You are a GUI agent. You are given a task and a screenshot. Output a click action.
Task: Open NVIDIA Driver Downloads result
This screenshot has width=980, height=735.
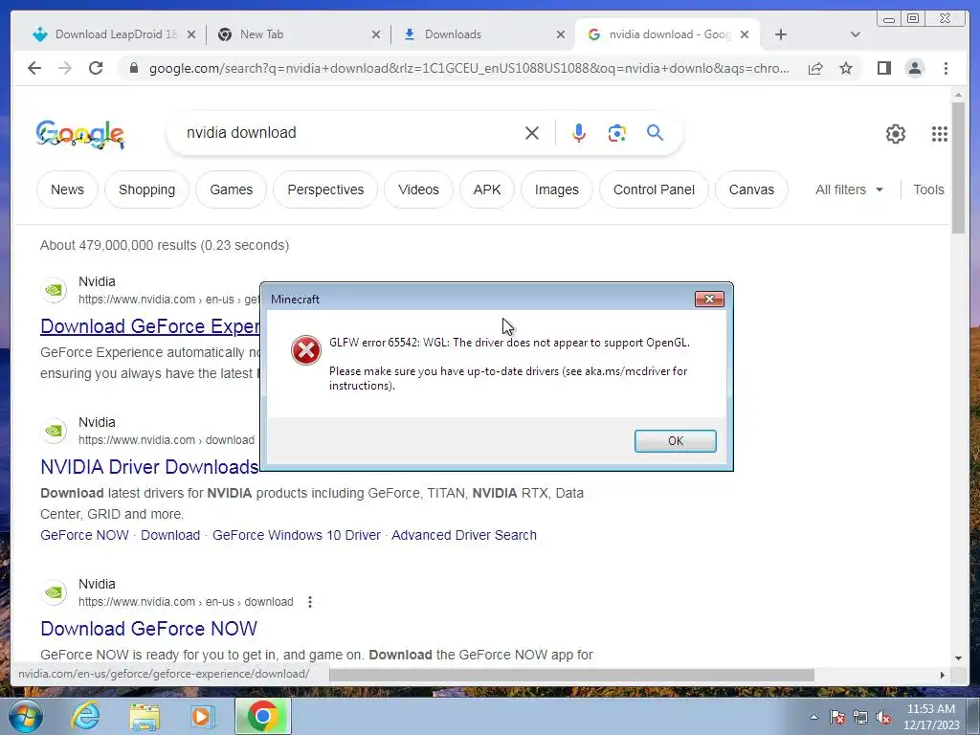click(149, 467)
